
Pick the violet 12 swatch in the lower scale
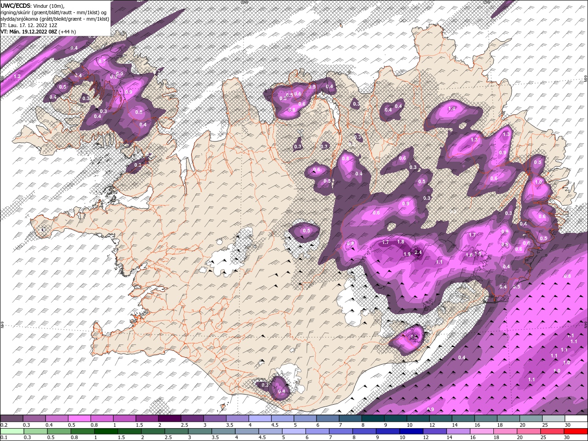(435, 431)
